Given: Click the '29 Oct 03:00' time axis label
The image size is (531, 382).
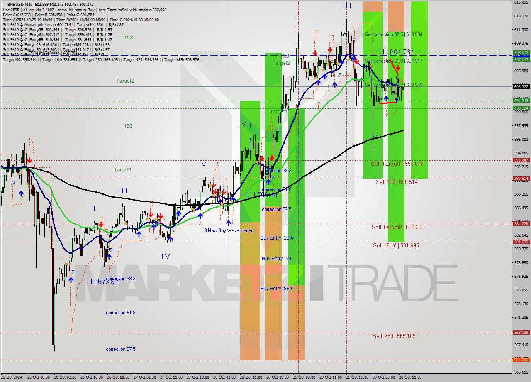Looking at the screenshot, I should (x=304, y=377).
